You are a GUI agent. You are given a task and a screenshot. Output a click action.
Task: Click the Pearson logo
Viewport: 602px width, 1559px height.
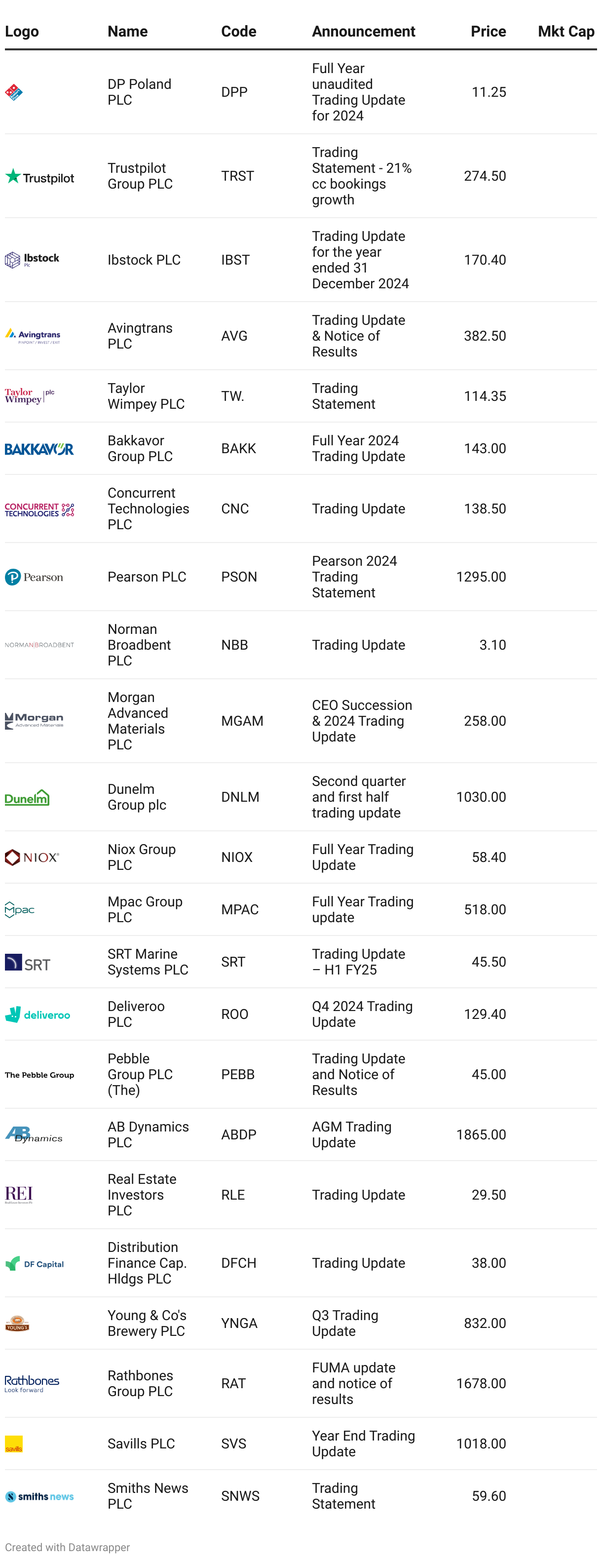click(34, 578)
